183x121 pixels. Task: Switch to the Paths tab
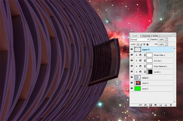(155, 36)
